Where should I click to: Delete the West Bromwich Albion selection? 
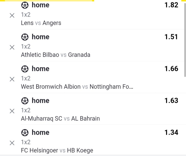(12, 79)
